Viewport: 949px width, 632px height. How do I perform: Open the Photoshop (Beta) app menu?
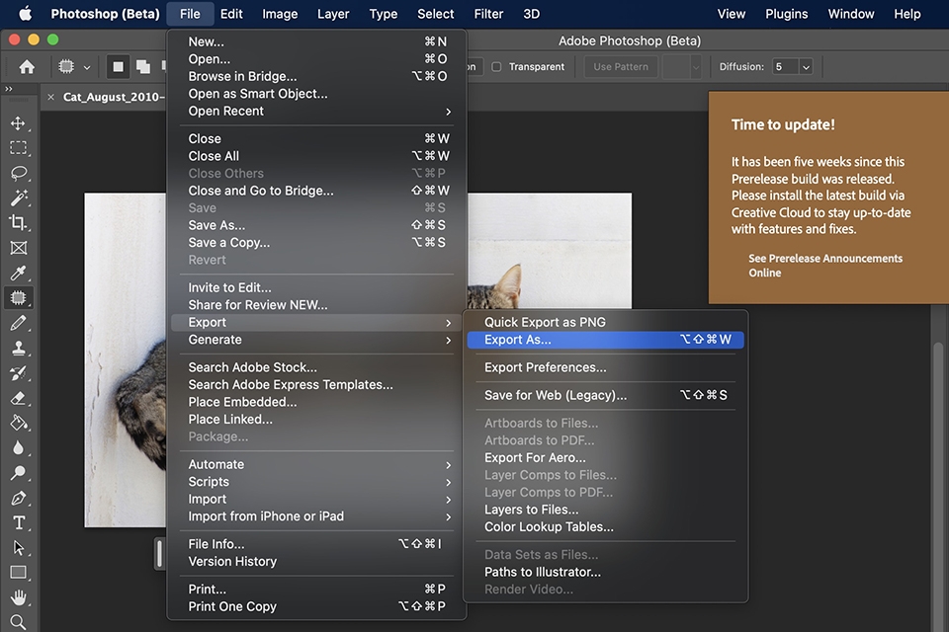point(106,13)
